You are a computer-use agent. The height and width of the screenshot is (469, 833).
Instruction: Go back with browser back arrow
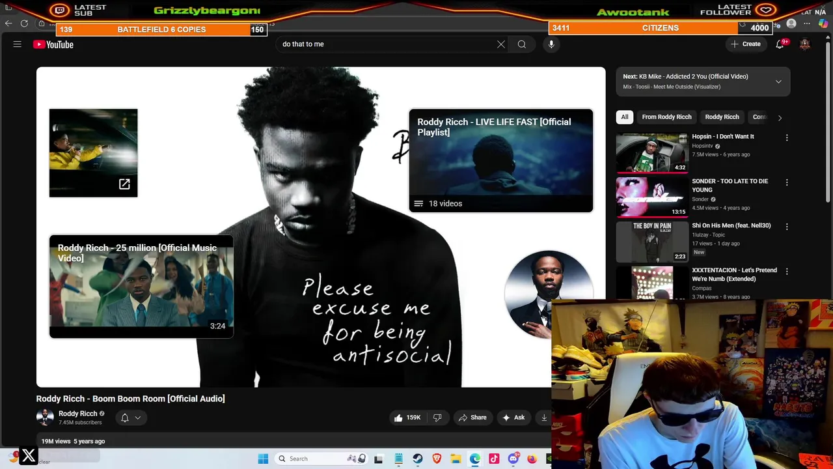tap(8, 23)
